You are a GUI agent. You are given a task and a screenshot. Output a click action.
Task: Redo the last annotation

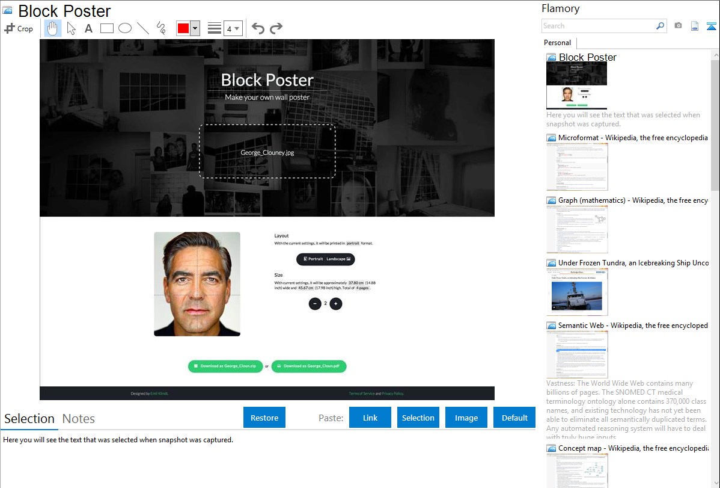276,28
